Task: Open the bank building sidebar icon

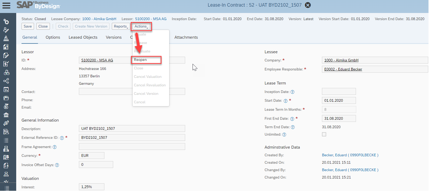Action: pos(6,115)
